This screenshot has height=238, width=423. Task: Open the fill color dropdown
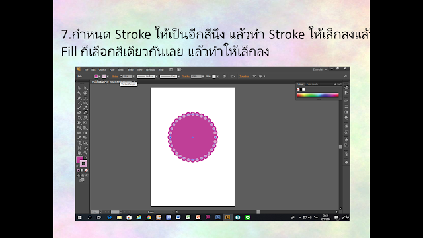pyautogui.click(x=99, y=77)
